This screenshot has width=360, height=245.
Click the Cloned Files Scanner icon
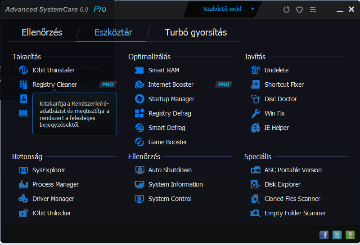coord(255,199)
